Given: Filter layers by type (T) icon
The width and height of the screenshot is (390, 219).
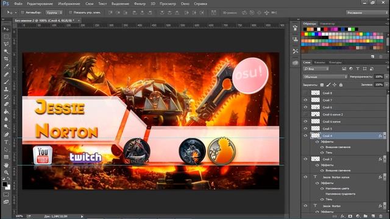Looking at the screenshot, I should coord(358,69).
